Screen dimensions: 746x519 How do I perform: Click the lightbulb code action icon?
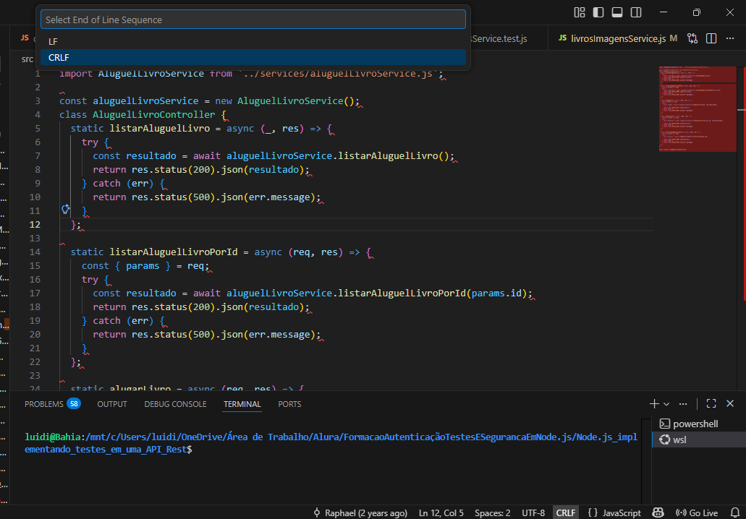pos(66,210)
